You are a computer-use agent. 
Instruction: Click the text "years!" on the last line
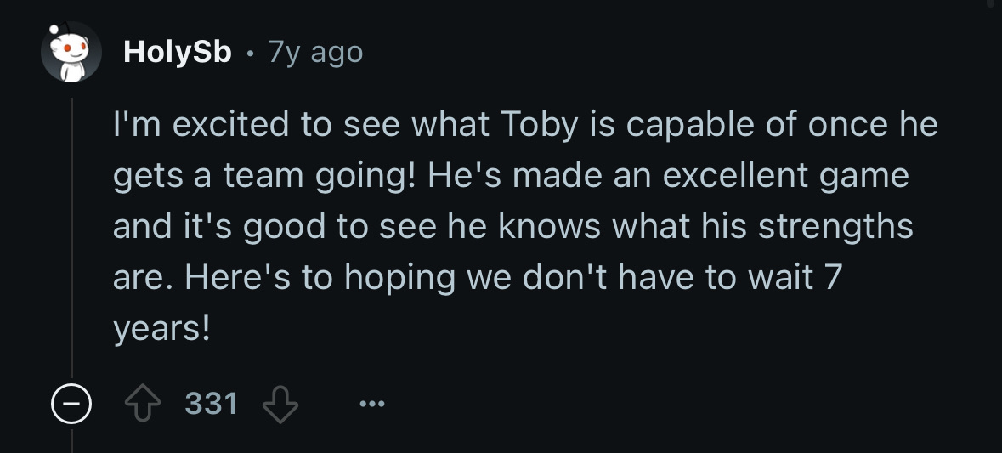click(161, 330)
